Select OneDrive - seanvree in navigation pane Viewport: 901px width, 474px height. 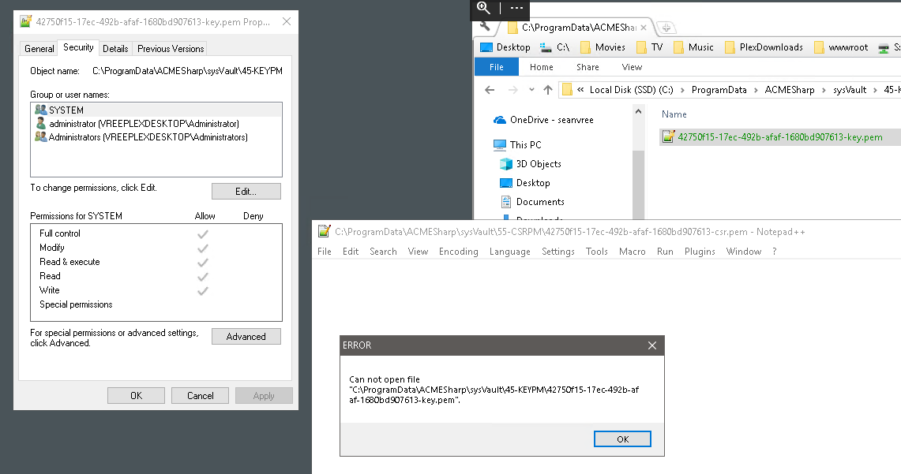[543, 120]
